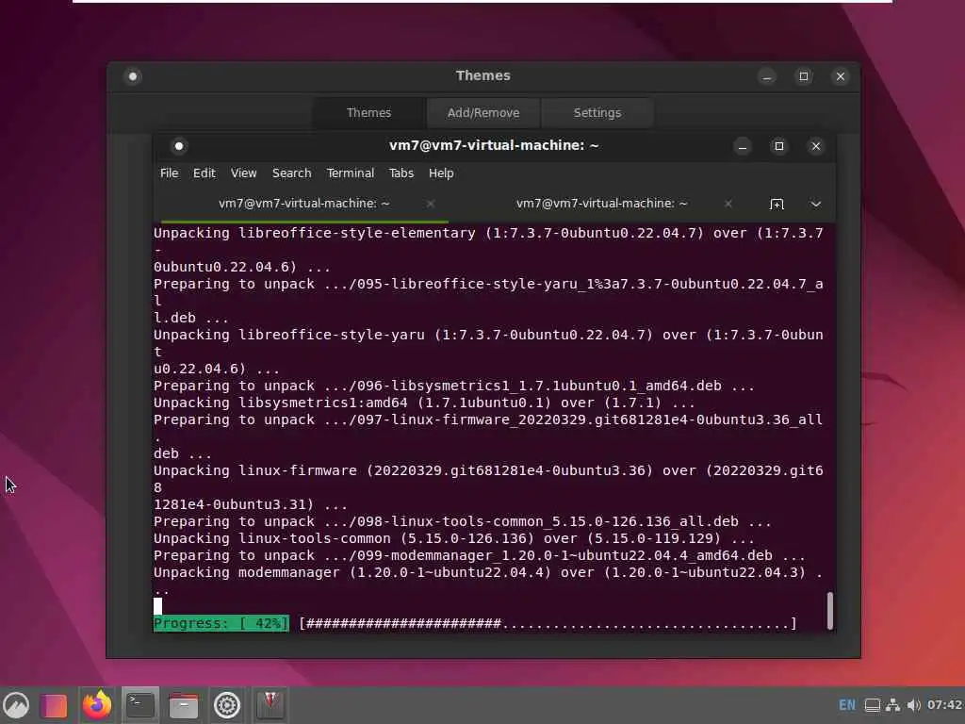This screenshot has width=965, height=724.
Task: Click the terminal window title text
Action: click(494, 146)
